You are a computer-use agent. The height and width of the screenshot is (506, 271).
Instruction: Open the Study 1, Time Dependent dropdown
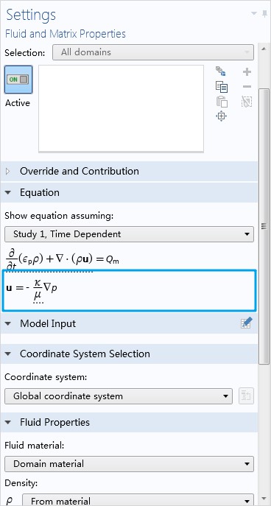129,234
